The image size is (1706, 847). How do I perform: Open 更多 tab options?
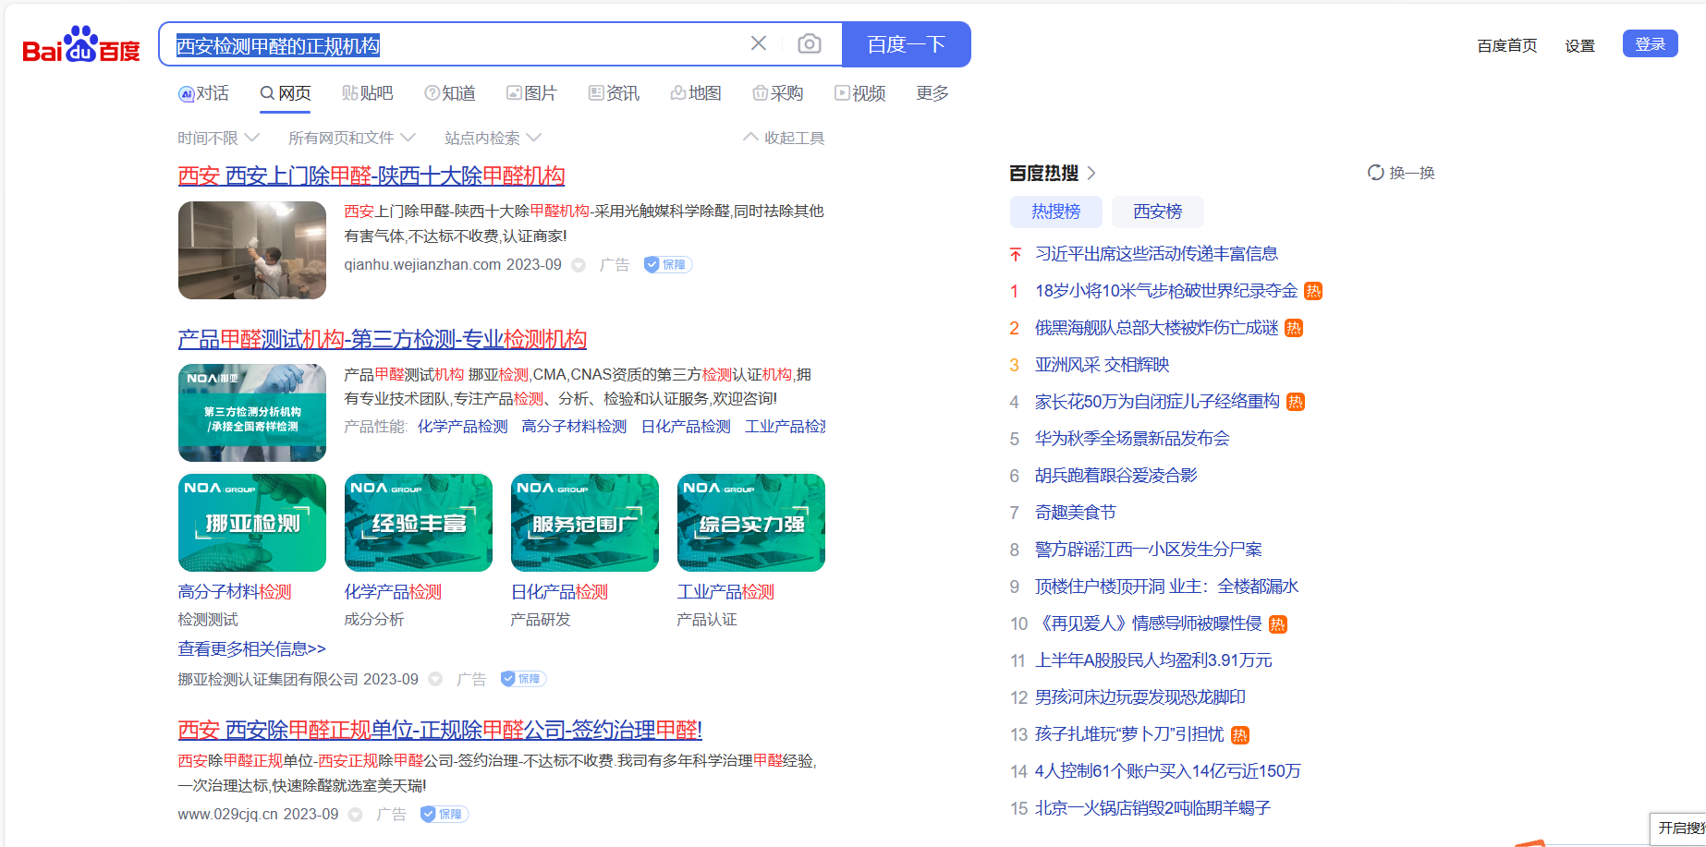point(932,93)
